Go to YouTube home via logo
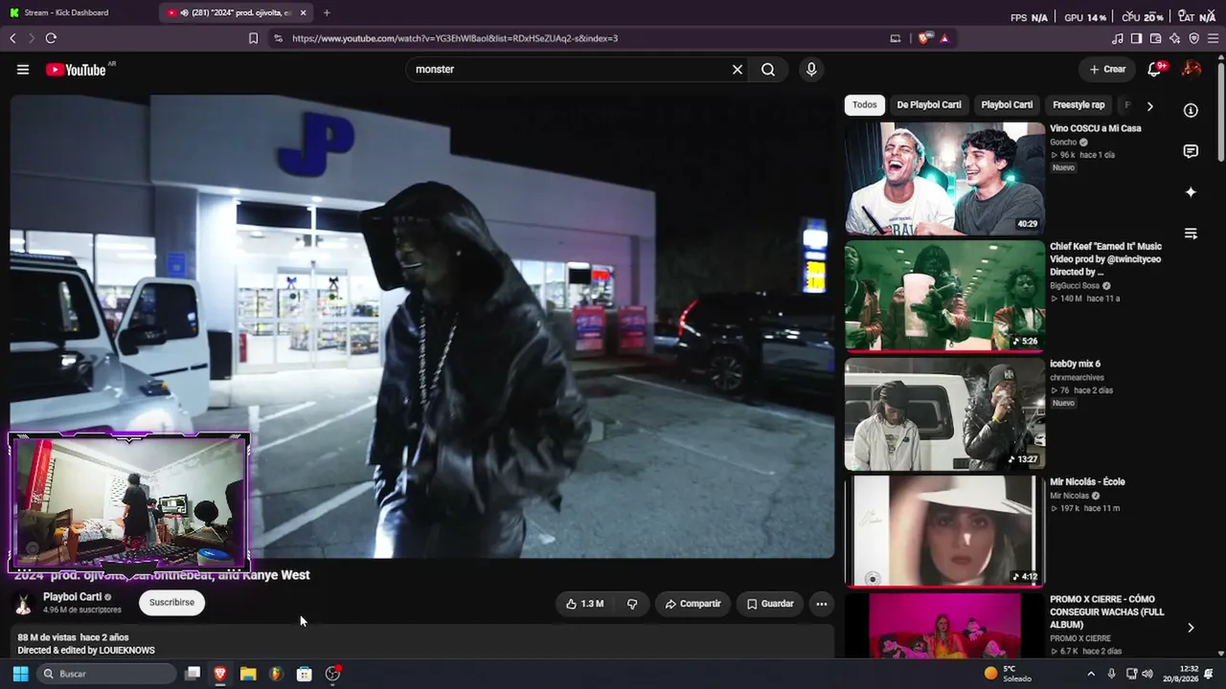This screenshot has height=689, width=1226. [76, 69]
